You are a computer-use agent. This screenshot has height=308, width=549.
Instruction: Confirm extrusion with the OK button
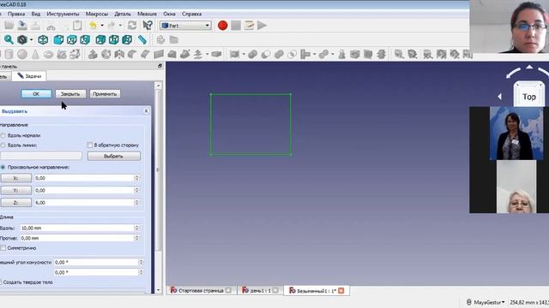(x=36, y=94)
